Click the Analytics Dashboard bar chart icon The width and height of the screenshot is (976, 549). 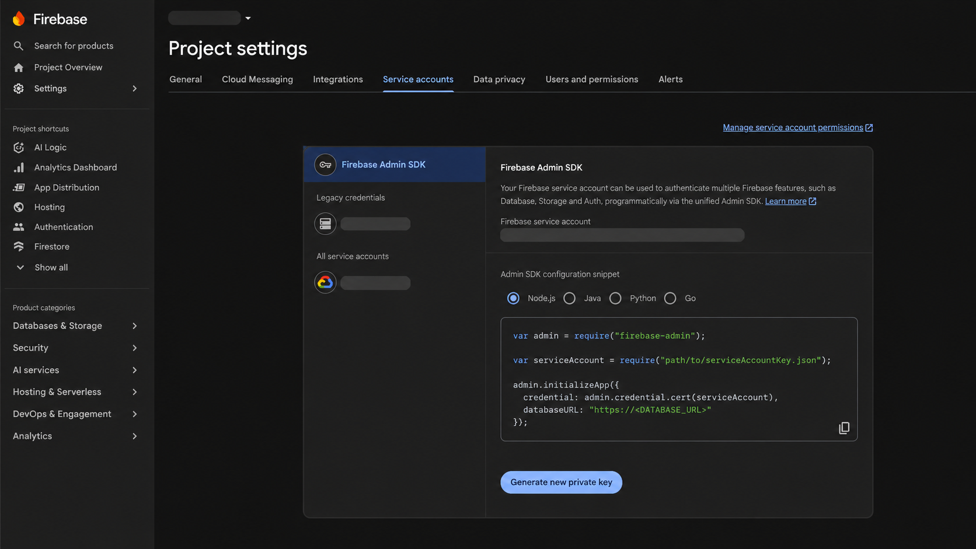tap(19, 167)
